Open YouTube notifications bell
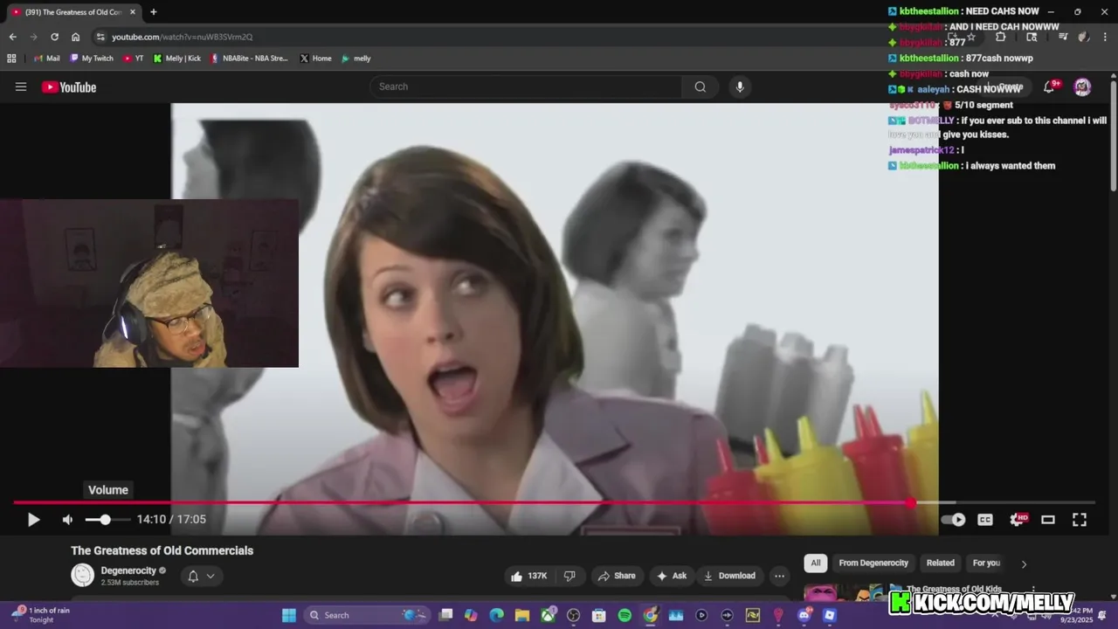This screenshot has width=1118, height=629. (x=1050, y=86)
